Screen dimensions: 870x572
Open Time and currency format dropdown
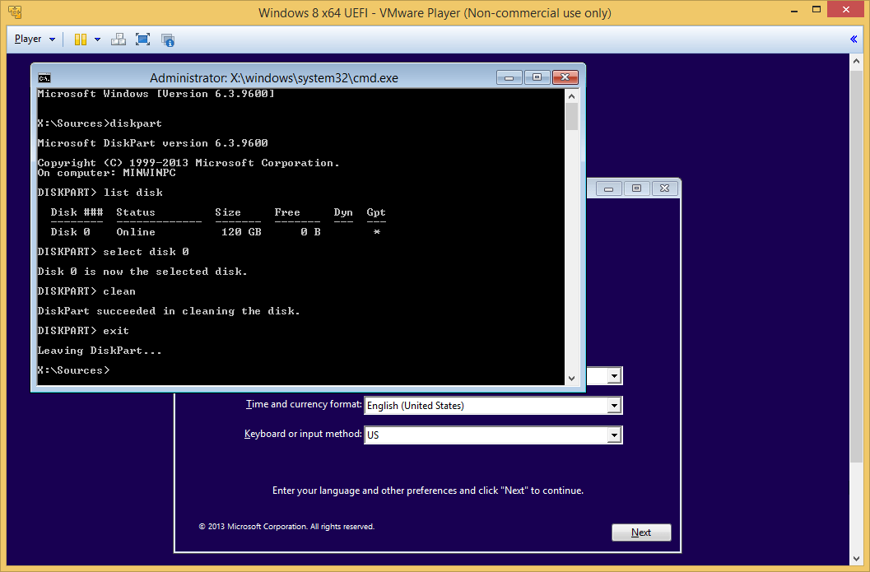tap(614, 406)
